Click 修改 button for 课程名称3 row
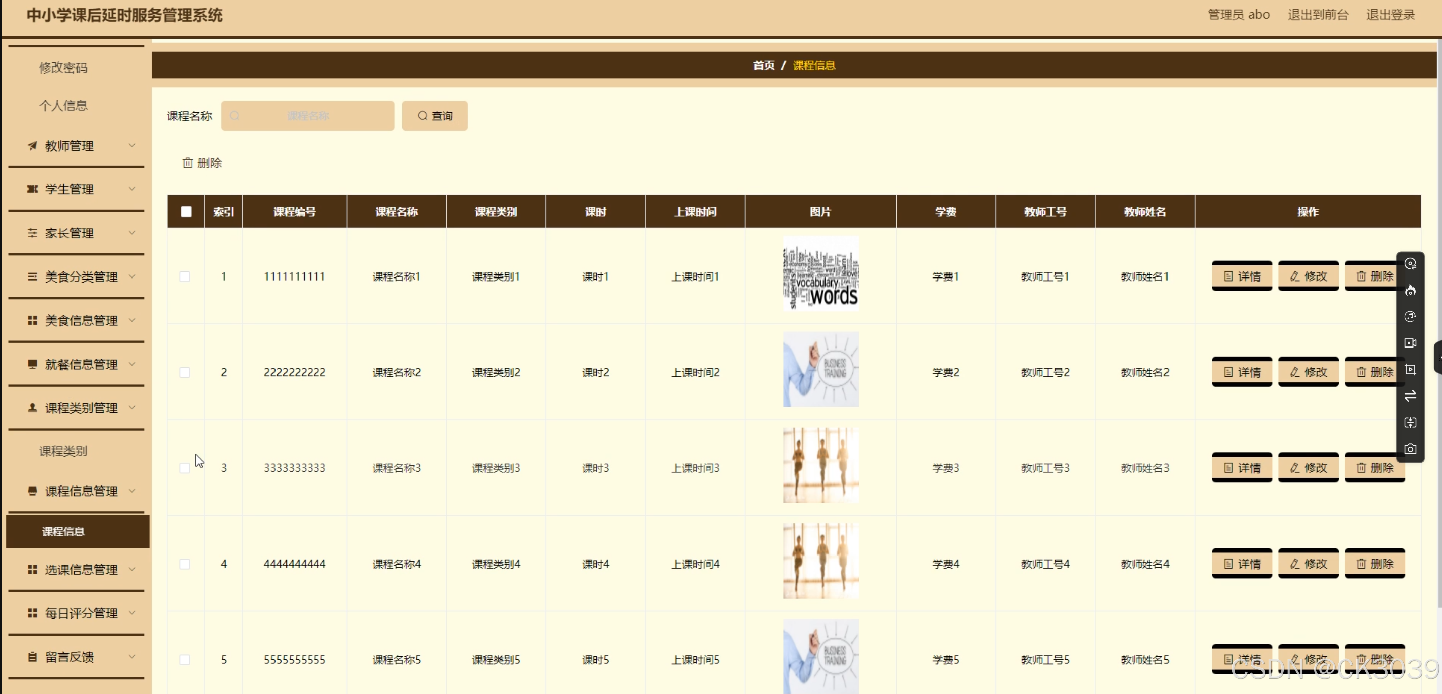The width and height of the screenshot is (1442, 694). pos(1308,468)
